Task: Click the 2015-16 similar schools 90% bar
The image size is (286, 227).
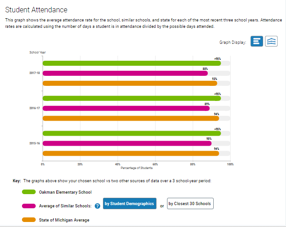Action: pos(127,143)
